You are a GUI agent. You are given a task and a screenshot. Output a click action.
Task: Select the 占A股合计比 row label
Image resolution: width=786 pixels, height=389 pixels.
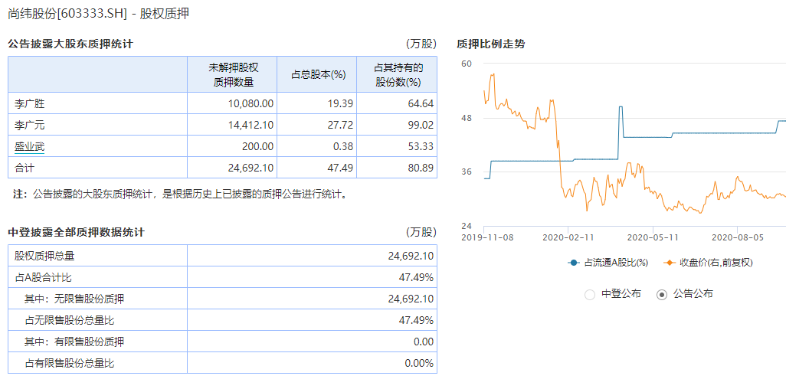click(x=43, y=277)
